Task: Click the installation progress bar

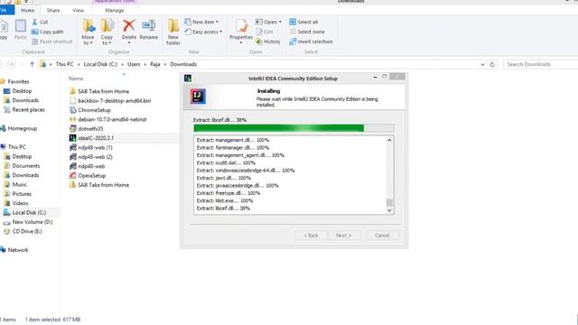Action: pyautogui.click(x=294, y=128)
